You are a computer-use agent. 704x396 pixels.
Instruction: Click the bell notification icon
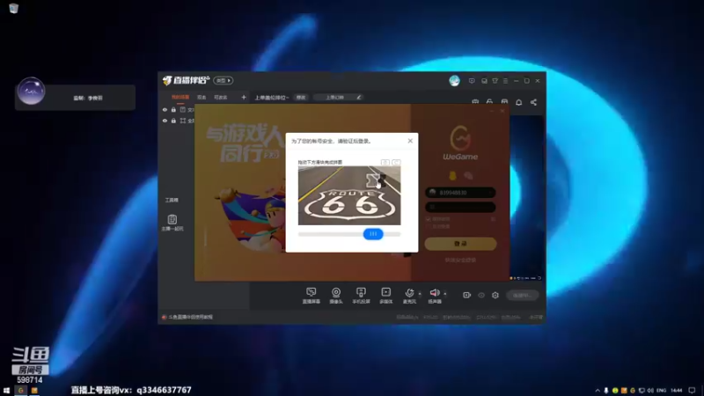[x=518, y=102]
